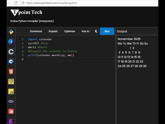The image size is (165, 124).
Task: Select the Swift compiler icon
Action: pyautogui.click(x=11, y=111)
